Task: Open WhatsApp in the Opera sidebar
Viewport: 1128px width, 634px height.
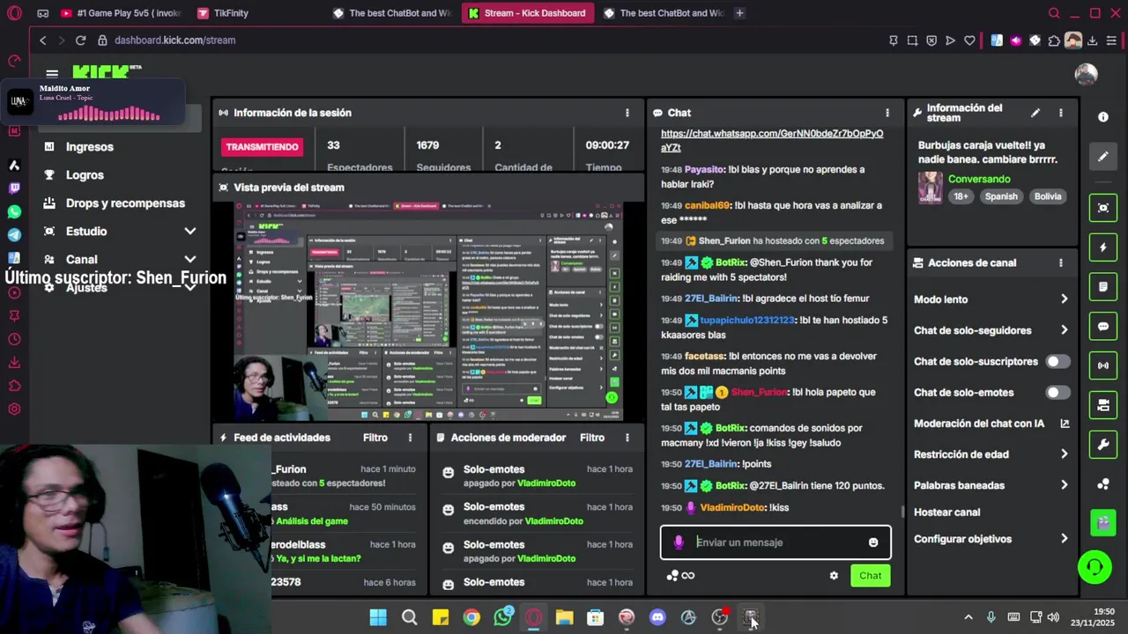Action: (x=14, y=212)
